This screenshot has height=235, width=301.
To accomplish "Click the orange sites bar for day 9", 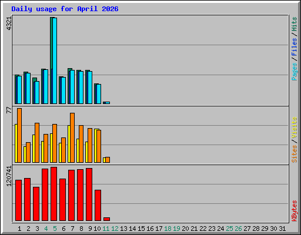I will tap(90, 145).
